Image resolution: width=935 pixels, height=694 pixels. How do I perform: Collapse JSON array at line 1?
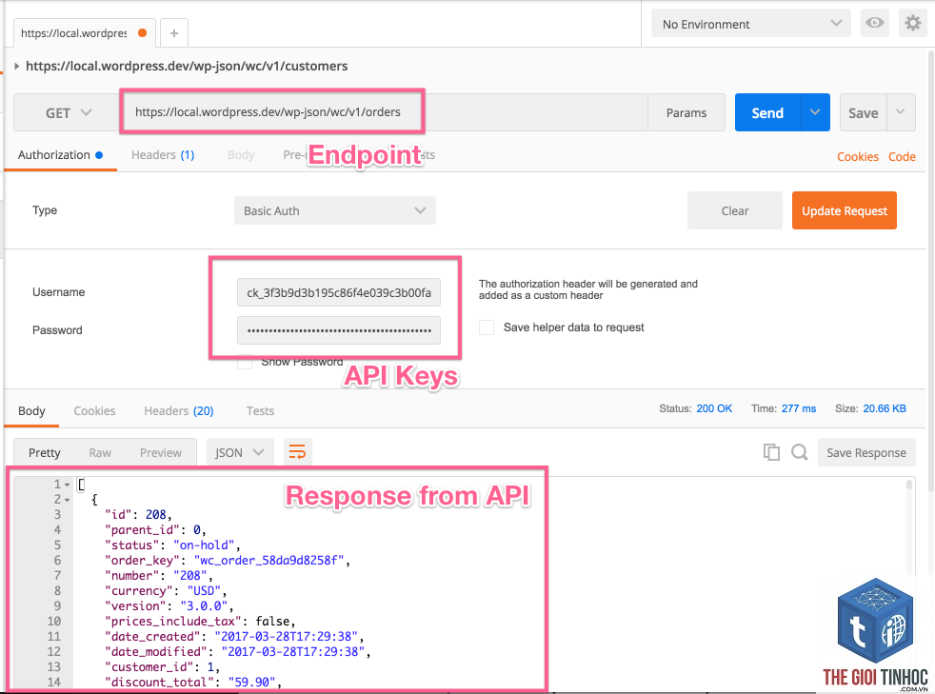tap(67, 485)
